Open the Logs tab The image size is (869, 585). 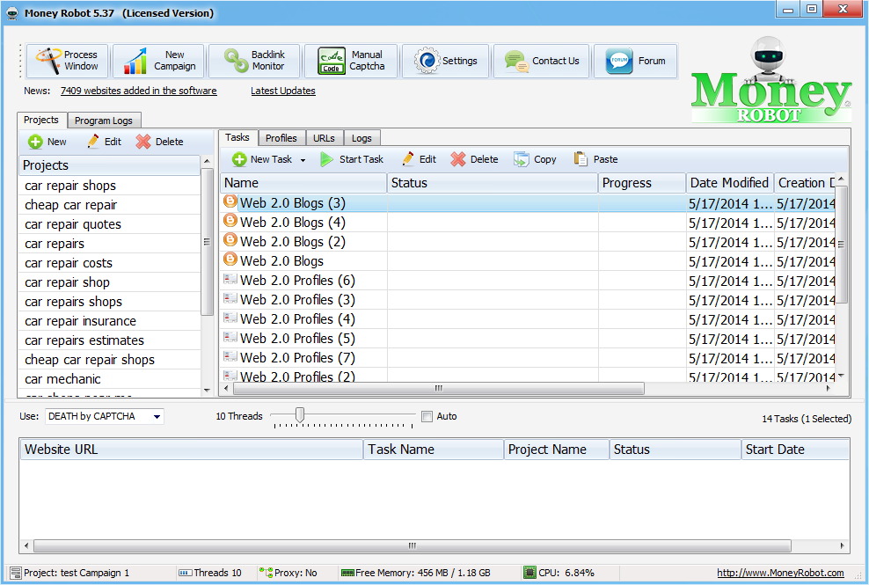pos(361,138)
